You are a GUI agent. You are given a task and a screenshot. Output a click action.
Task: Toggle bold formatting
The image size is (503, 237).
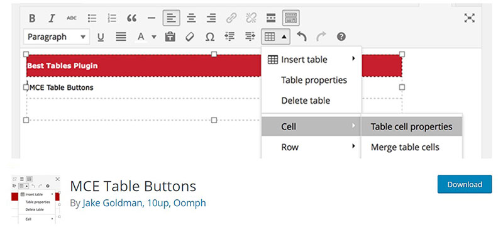click(32, 18)
